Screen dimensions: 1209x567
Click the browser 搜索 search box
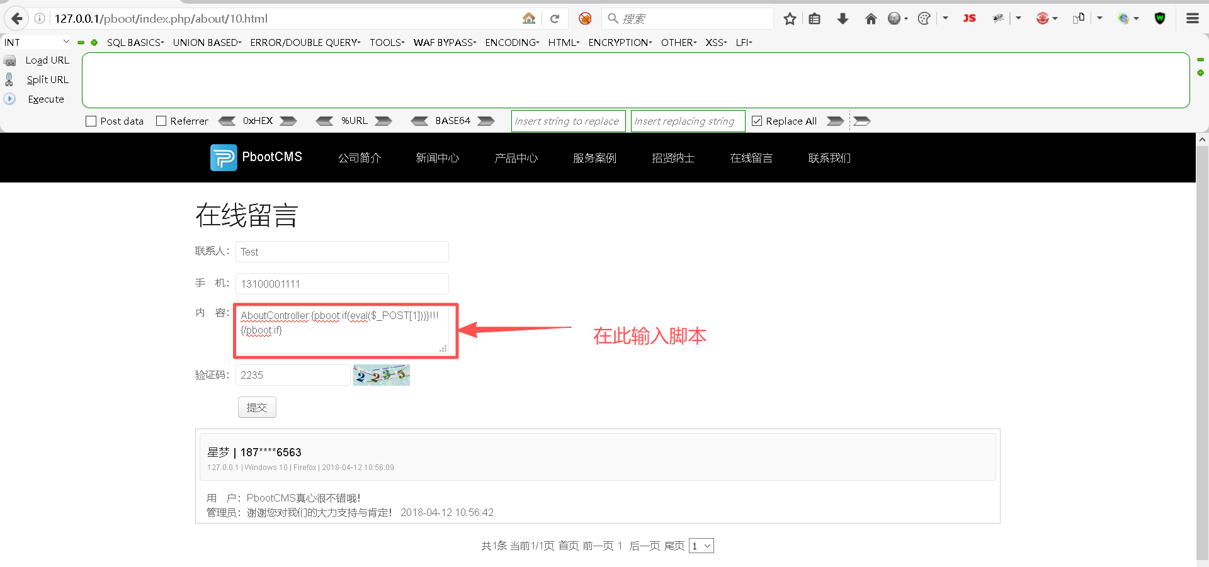687,19
